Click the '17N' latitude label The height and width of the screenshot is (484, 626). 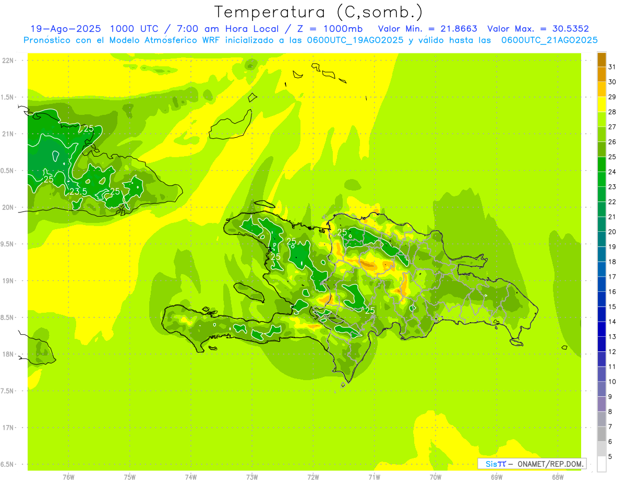(8, 428)
